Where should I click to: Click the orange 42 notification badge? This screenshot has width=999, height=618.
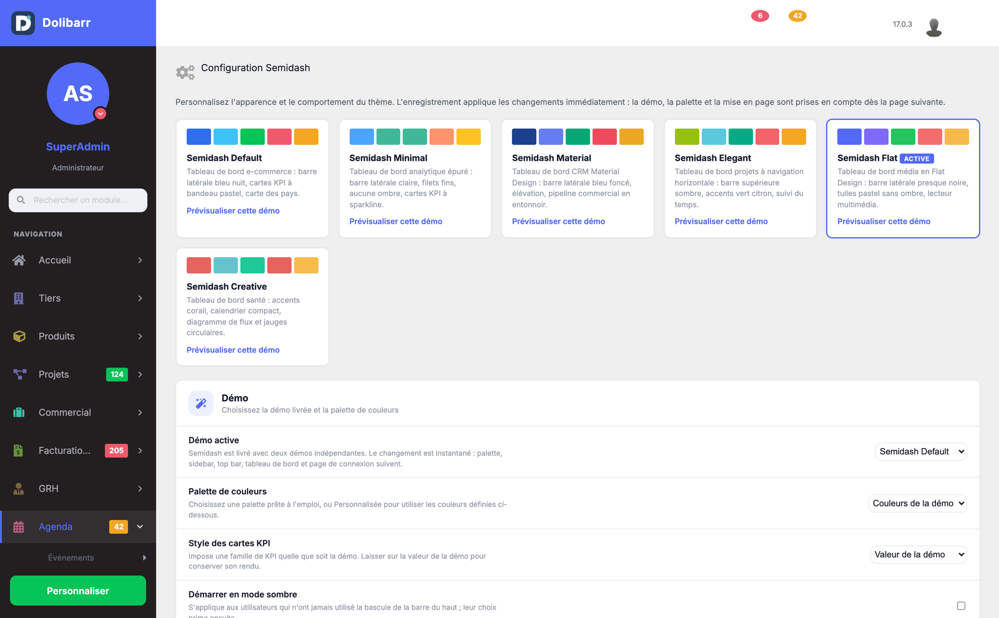coord(797,16)
